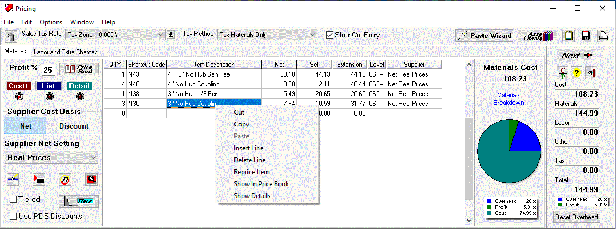Open the Sales Tax Rate dropdown
The width and height of the screenshot is (616, 229).
coord(115,35)
